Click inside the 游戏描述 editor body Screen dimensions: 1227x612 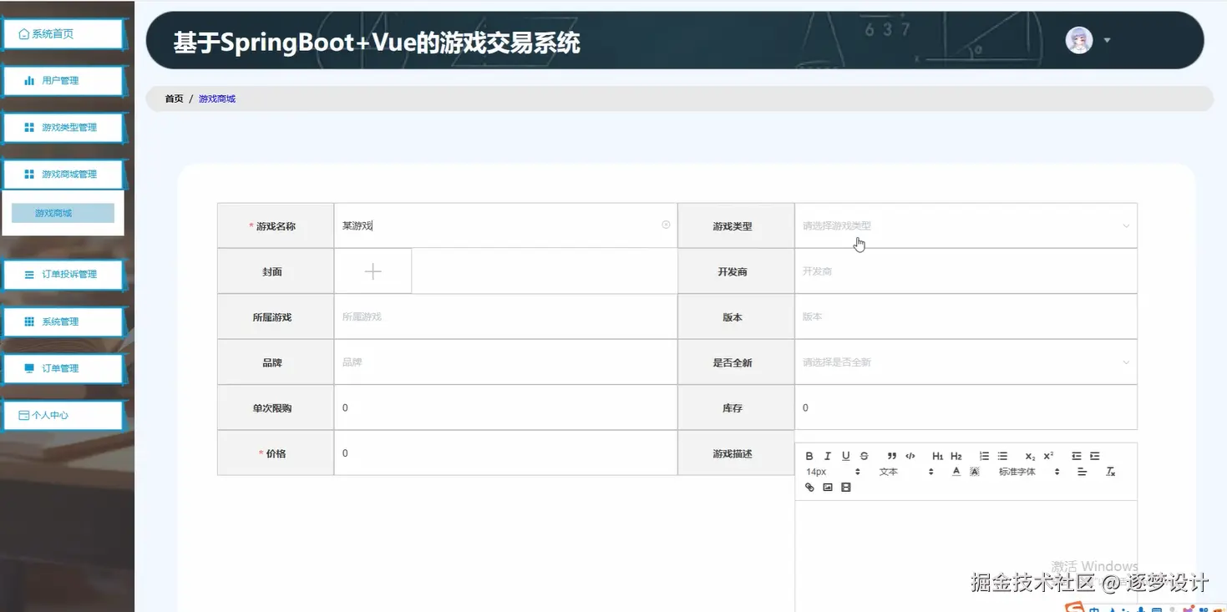pos(966,555)
